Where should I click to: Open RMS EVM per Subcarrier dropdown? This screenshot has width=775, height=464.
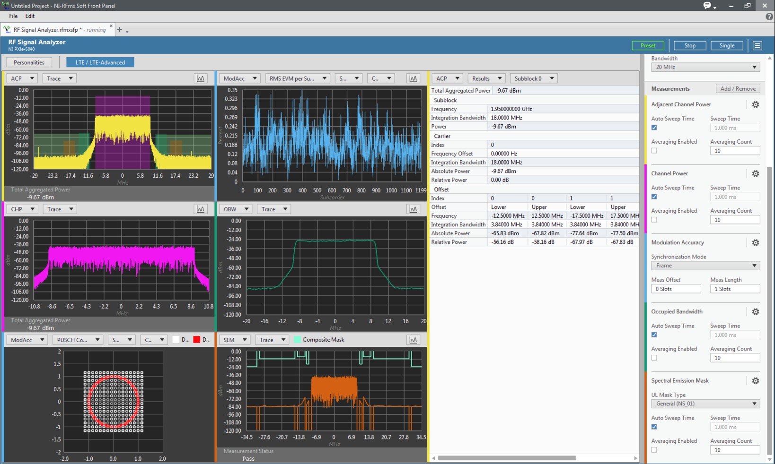coord(298,78)
